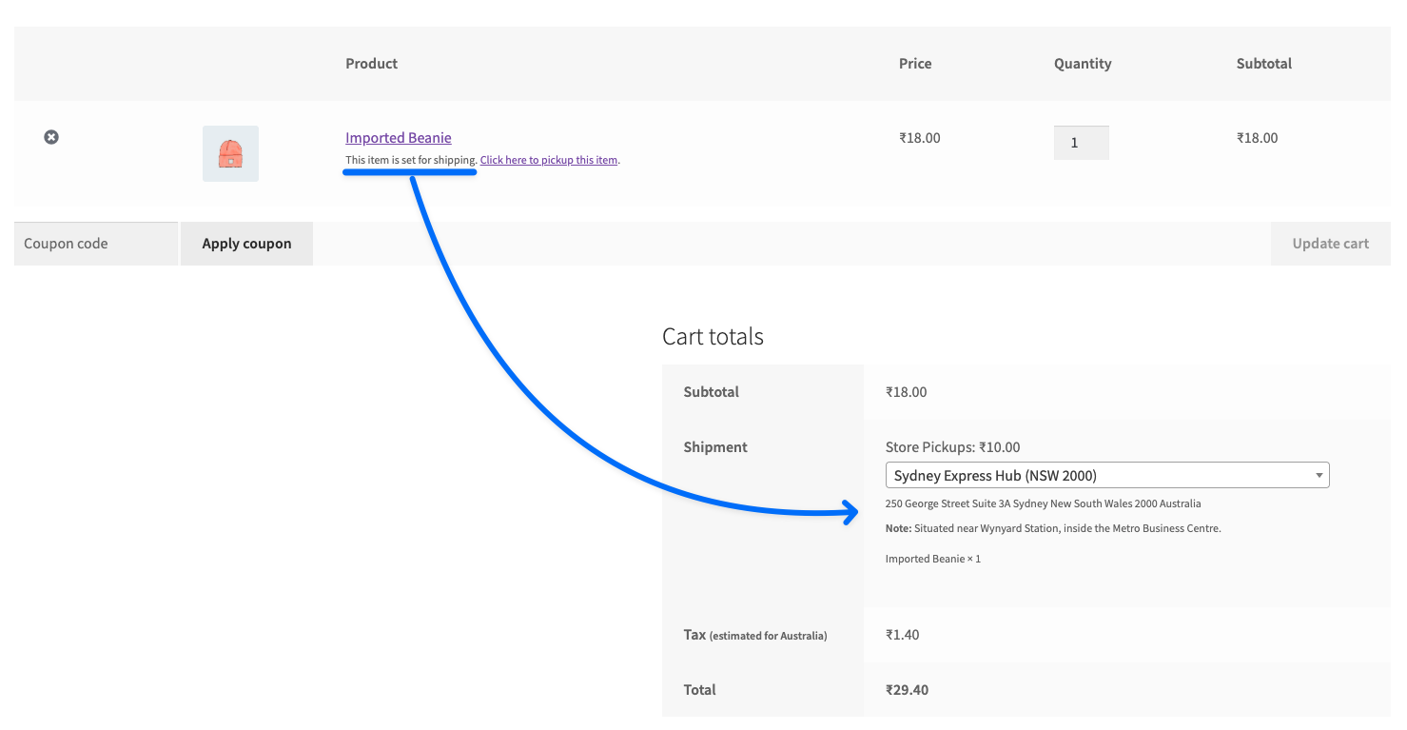Click into the Coupon code field
1407x730 pixels.
95,244
